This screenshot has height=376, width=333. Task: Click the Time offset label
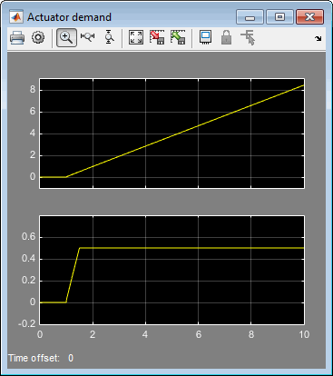pyautogui.click(x=34, y=358)
